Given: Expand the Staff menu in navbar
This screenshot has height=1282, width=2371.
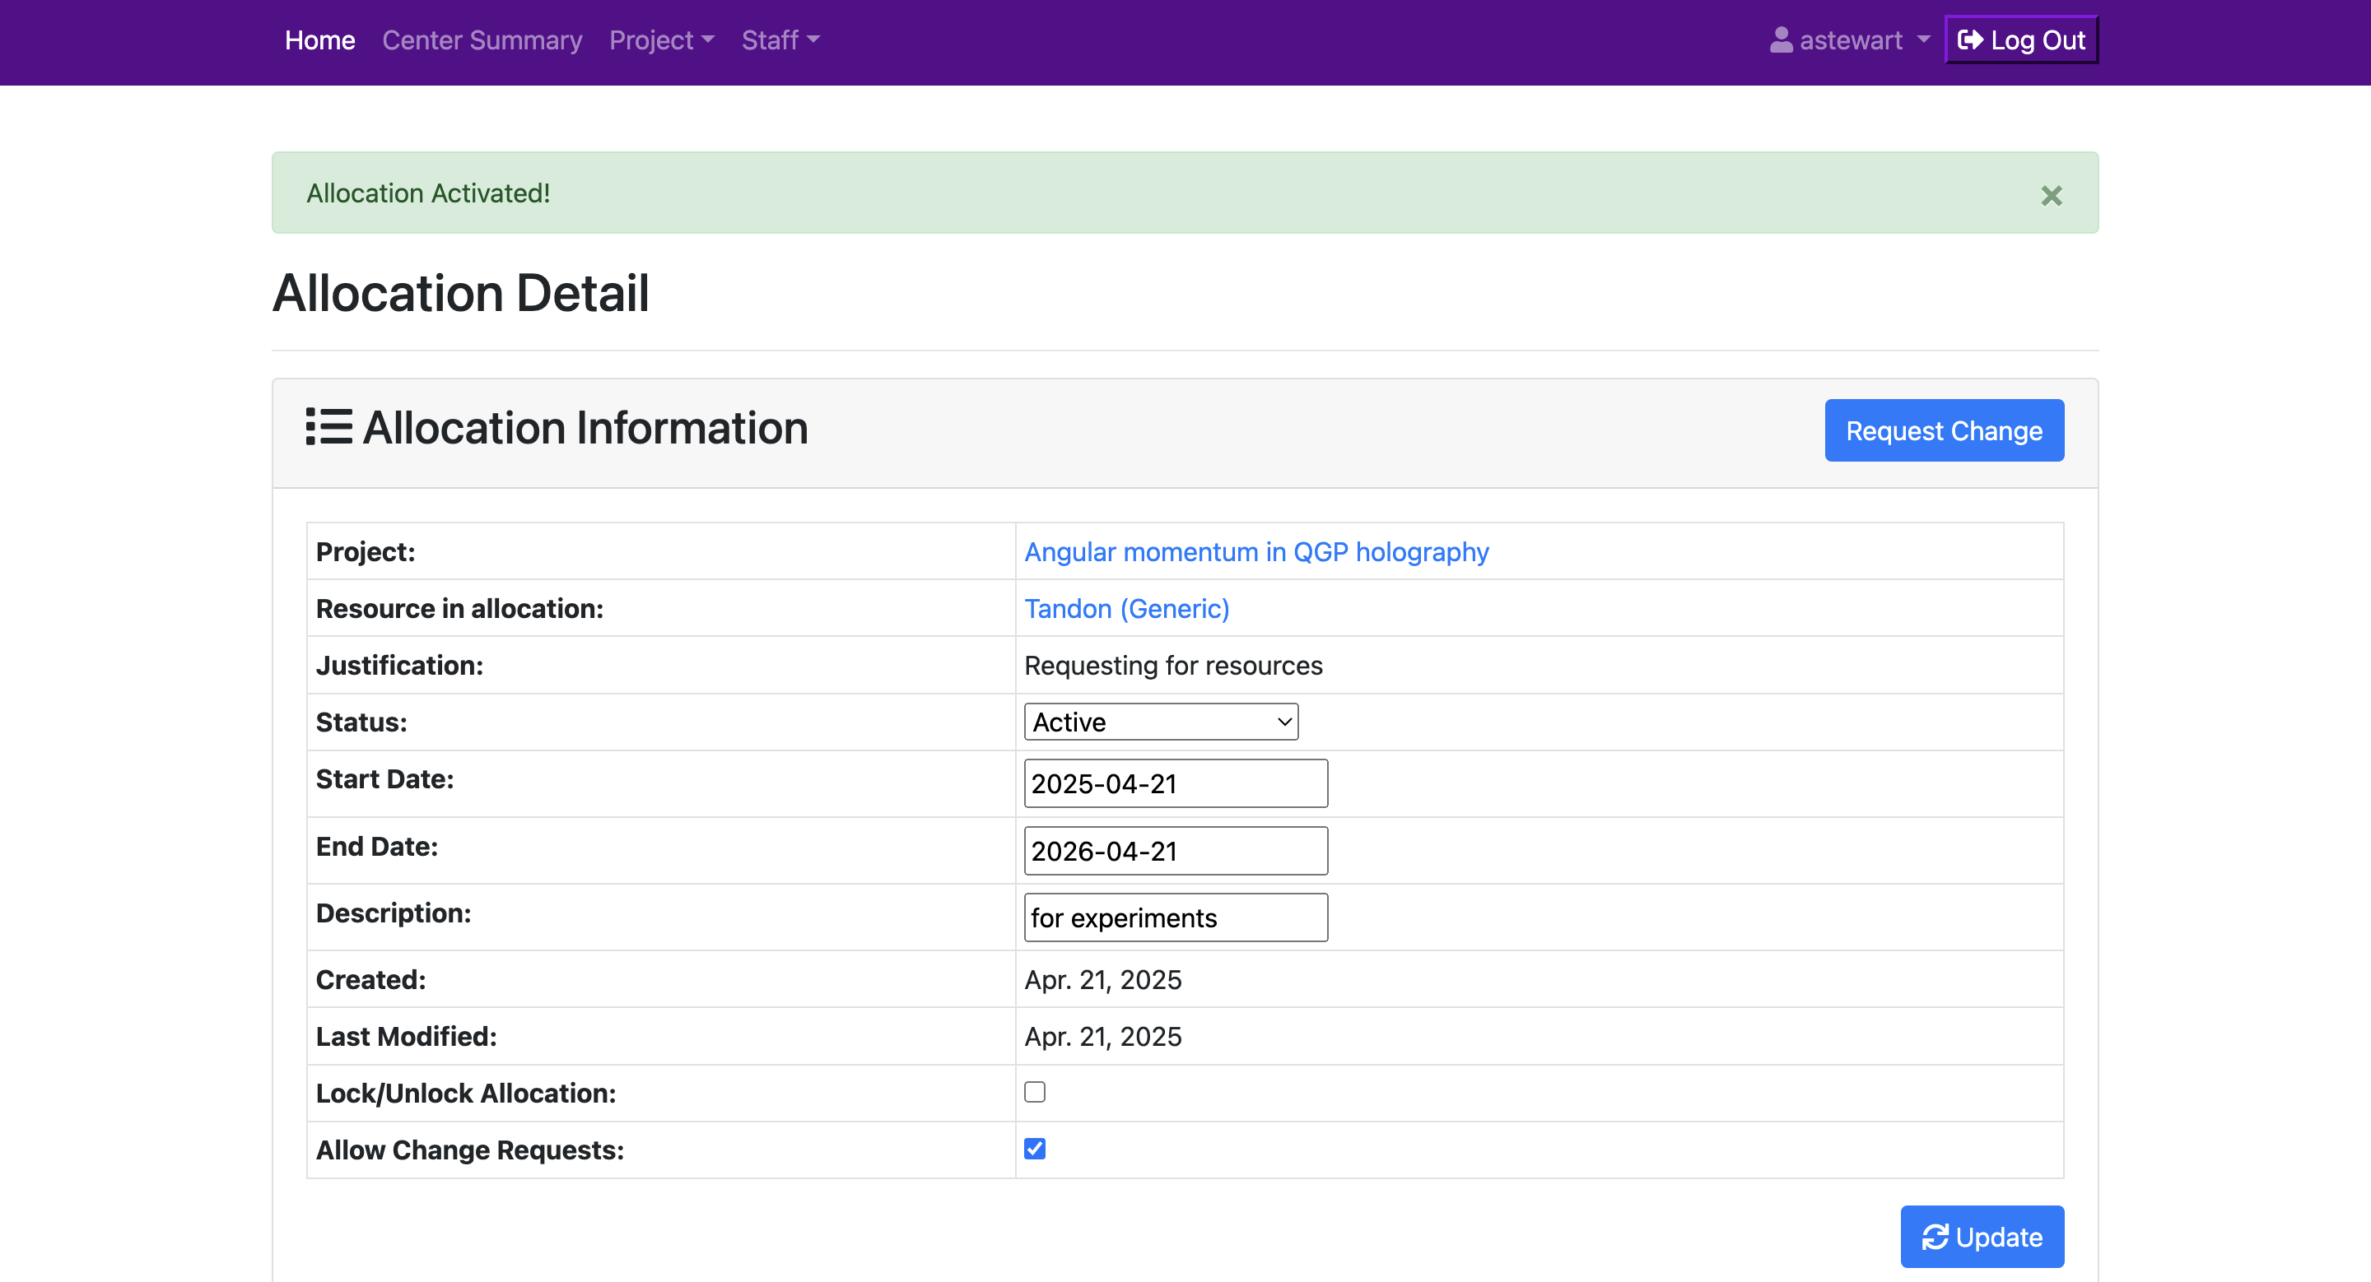Looking at the screenshot, I should pos(780,39).
